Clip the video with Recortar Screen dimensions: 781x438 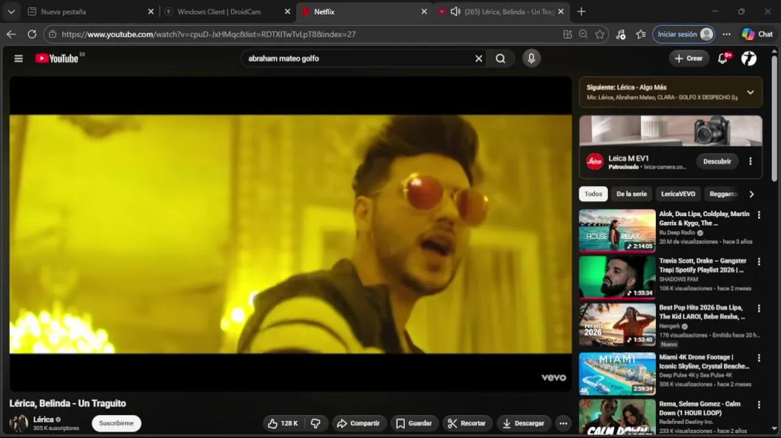tap(467, 423)
